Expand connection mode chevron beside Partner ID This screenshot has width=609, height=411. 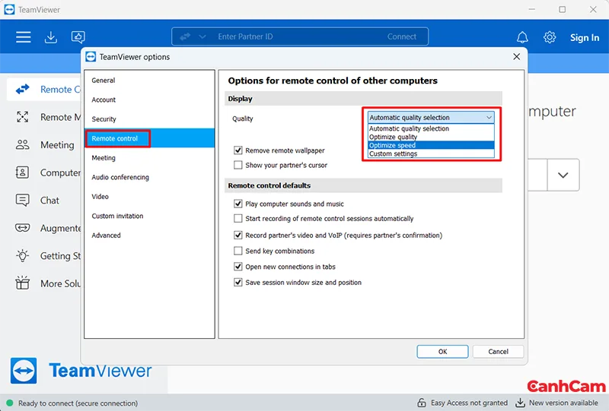click(x=202, y=36)
